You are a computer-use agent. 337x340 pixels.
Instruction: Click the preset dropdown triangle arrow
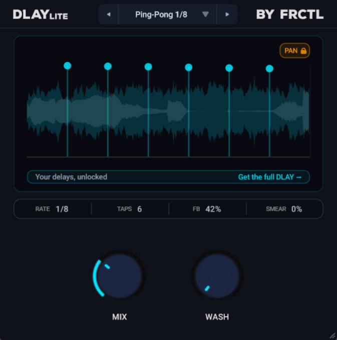205,15
